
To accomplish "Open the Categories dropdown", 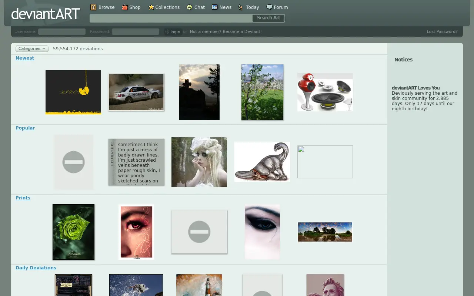I will click(32, 48).
